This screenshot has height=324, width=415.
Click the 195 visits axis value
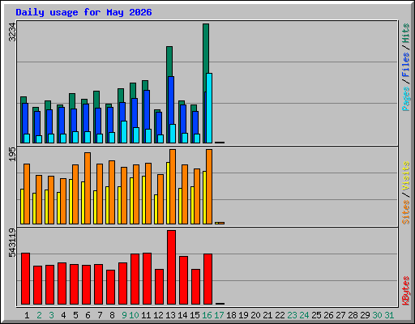(12, 155)
